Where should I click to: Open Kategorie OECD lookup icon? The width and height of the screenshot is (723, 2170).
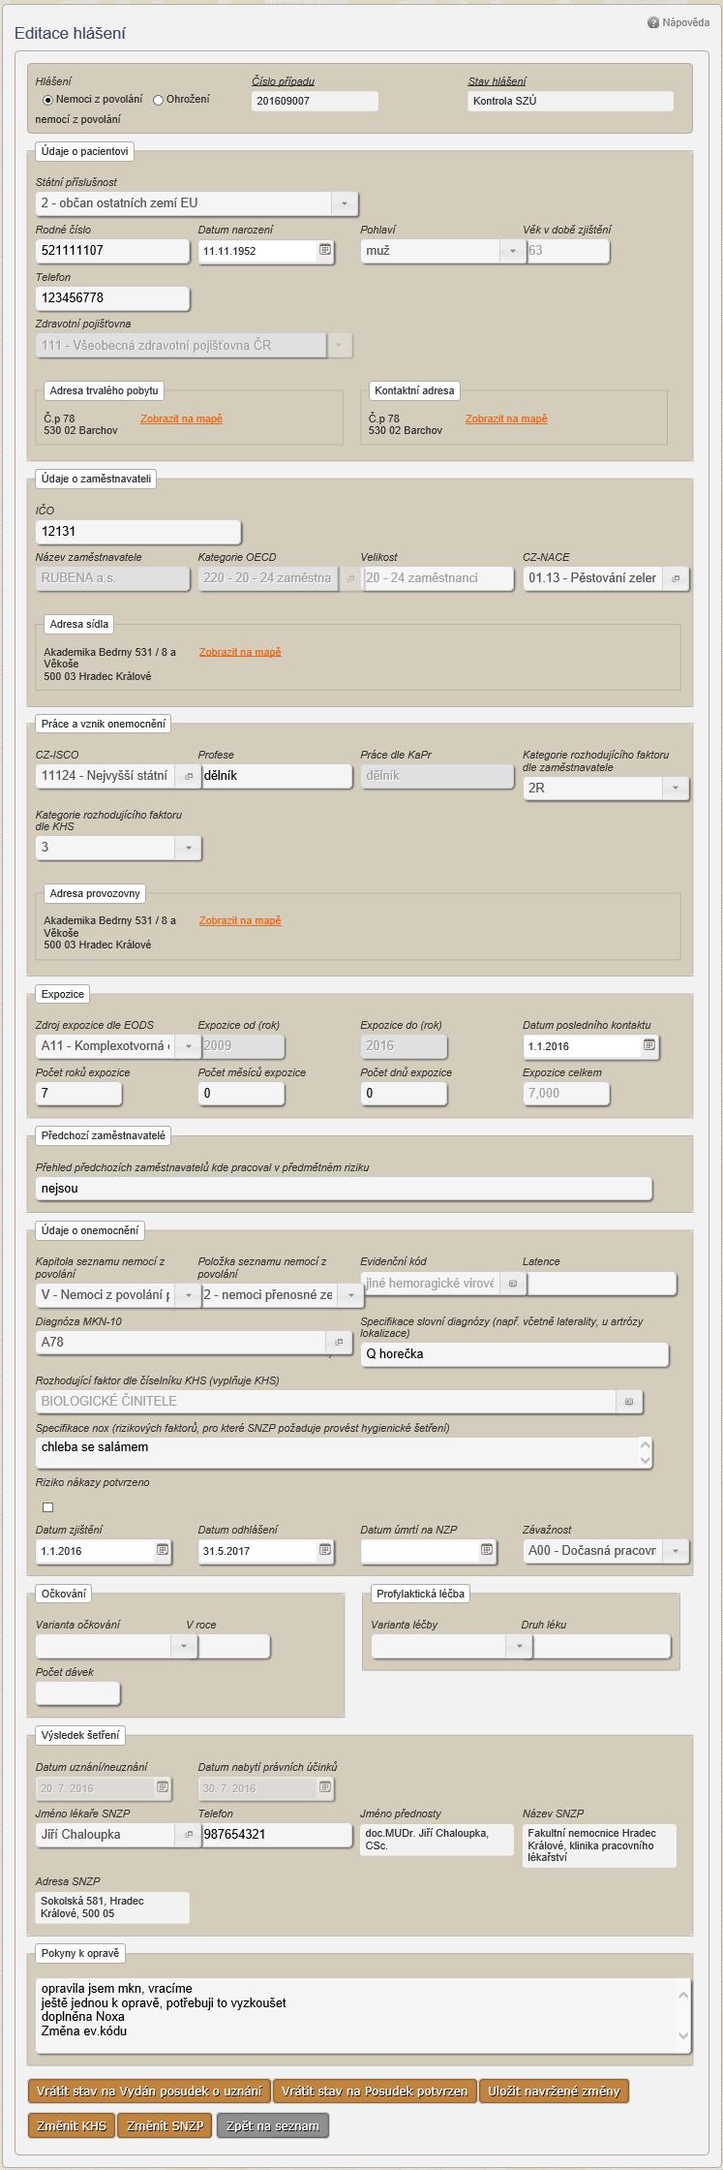(x=350, y=578)
